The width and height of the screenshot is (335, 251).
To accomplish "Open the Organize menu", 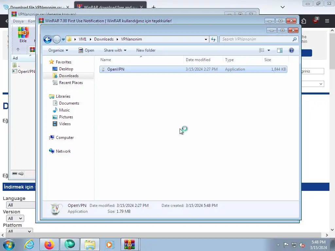I will pos(58,50).
